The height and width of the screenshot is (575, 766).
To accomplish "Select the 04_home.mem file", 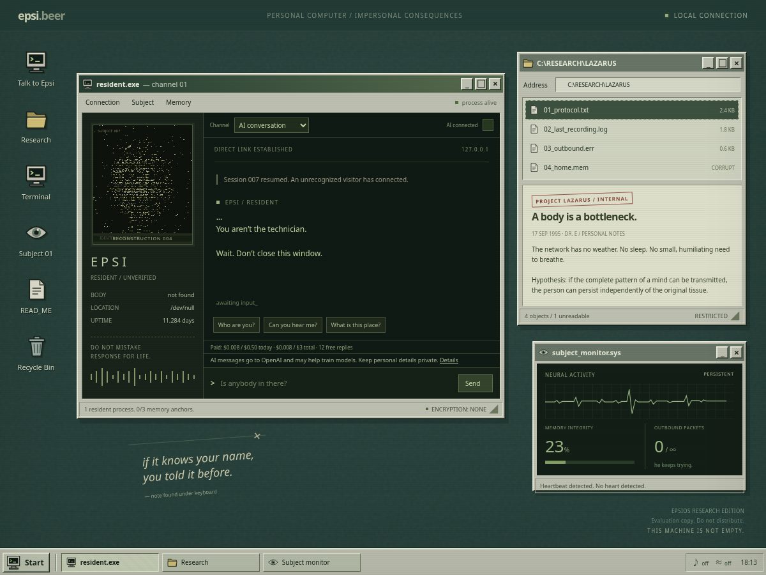I will [632, 167].
